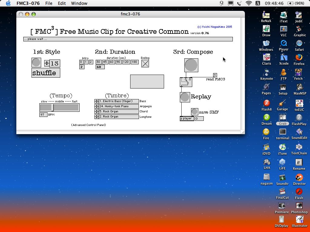Screen dimensions: 310x232
Task: Click the stepper arrows for Longtone timbre
Action: [97, 117]
